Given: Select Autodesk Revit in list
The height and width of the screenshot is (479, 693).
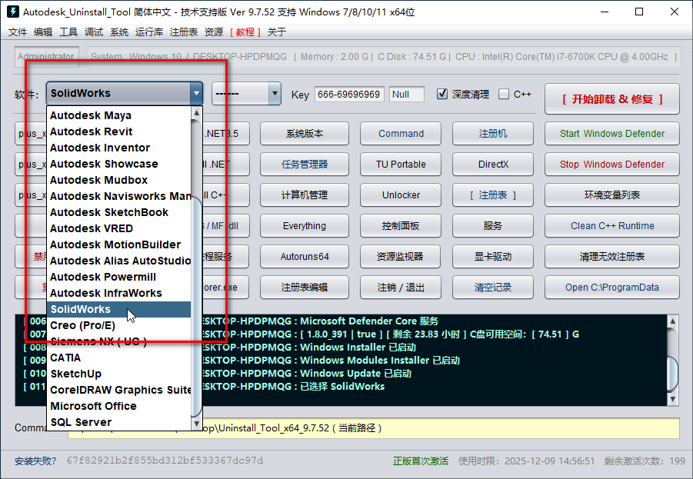Looking at the screenshot, I should [x=119, y=131].
